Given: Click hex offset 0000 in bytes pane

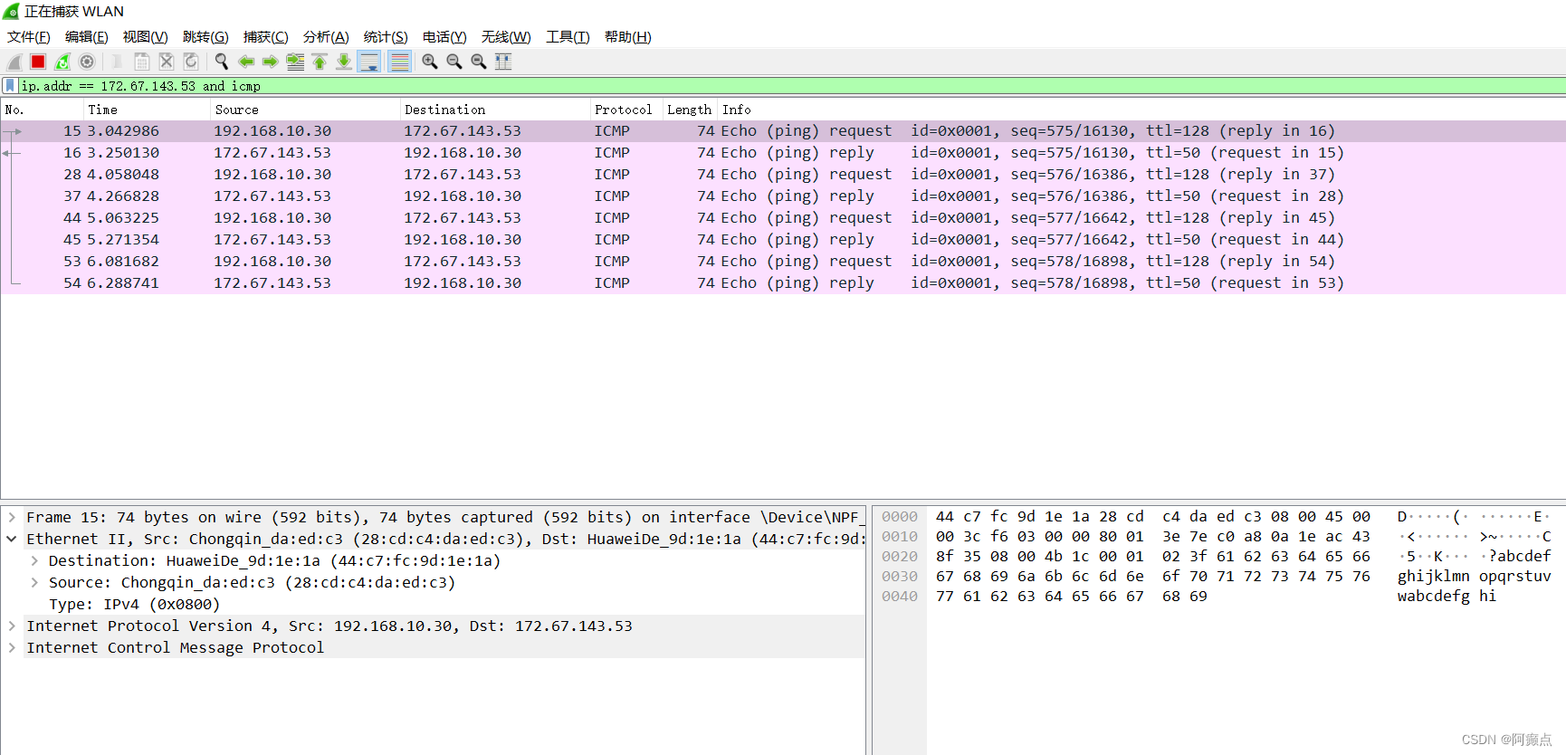Looking at the screenshot, I should [900, 517].
